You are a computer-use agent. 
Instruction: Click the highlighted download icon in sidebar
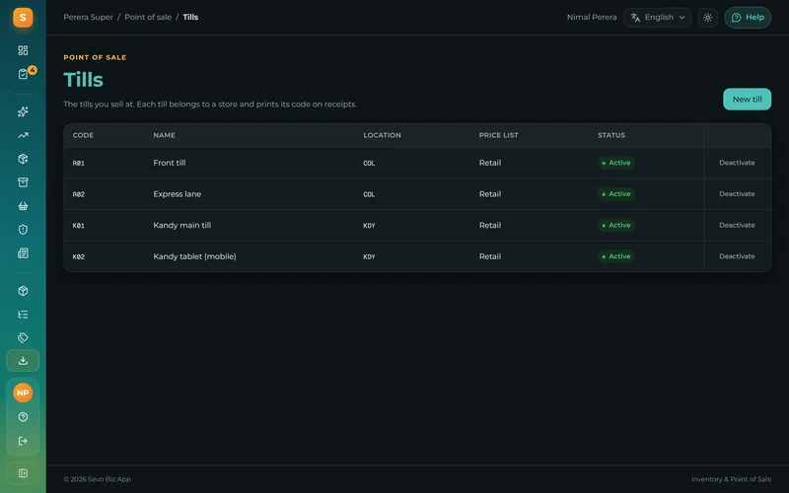click(23, 360)
